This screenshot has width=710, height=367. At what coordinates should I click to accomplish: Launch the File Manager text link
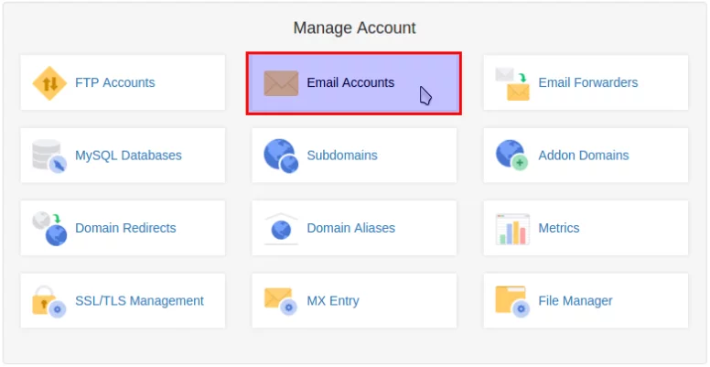576,301
